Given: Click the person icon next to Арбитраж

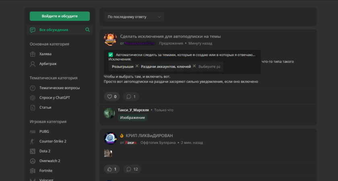Looking at the screenshot, I should (x=33, y=64).
